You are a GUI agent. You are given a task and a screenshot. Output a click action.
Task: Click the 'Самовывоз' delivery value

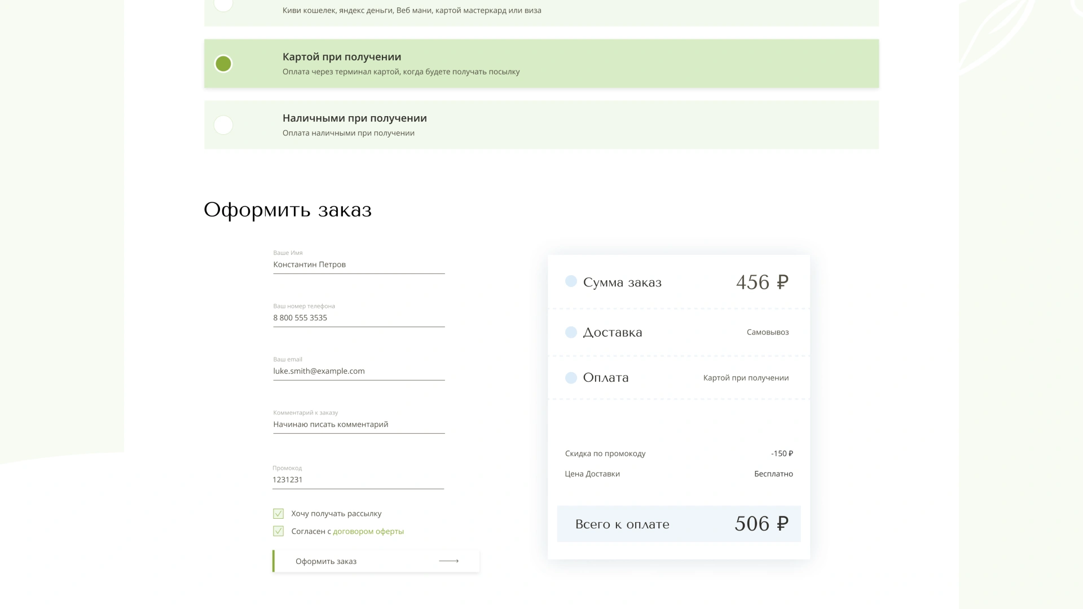(768, 332)
